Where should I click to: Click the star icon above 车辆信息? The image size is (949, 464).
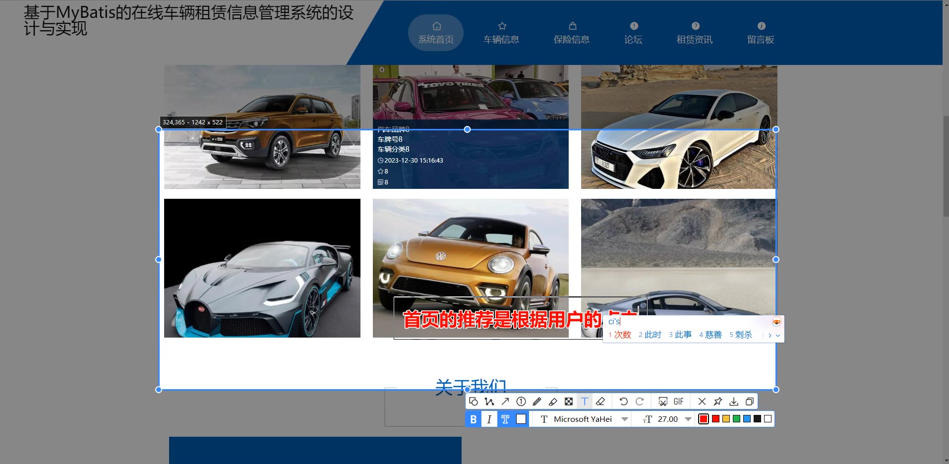[x=502, y=26]
